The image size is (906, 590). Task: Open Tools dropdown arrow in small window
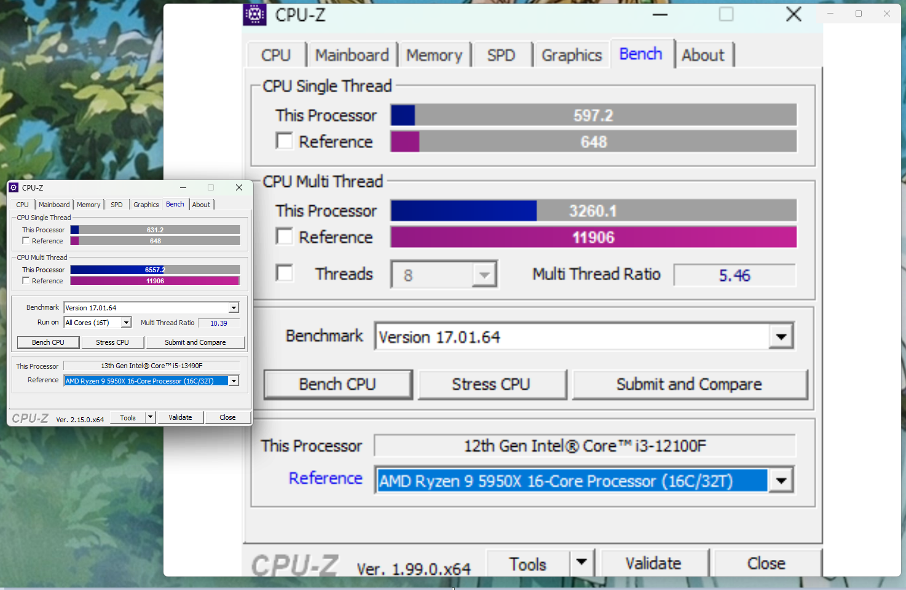150,417
